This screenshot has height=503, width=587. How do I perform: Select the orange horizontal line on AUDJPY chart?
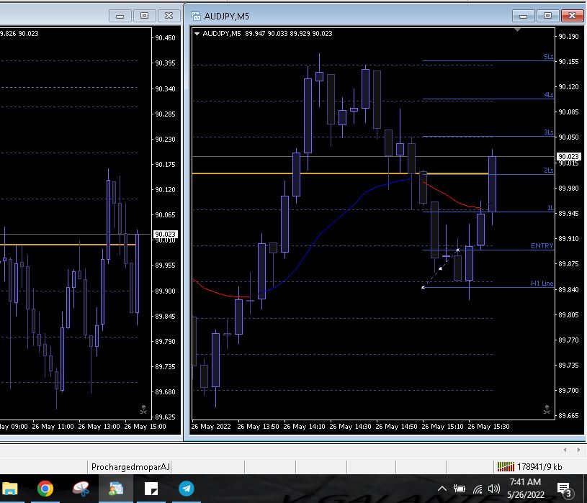pyautogui.click(x=303, y=173)
